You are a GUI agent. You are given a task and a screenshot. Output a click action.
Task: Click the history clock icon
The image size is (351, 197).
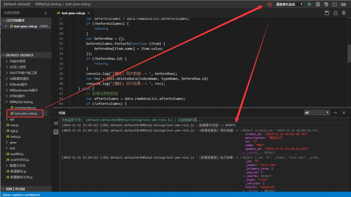[x=326, y=4]
